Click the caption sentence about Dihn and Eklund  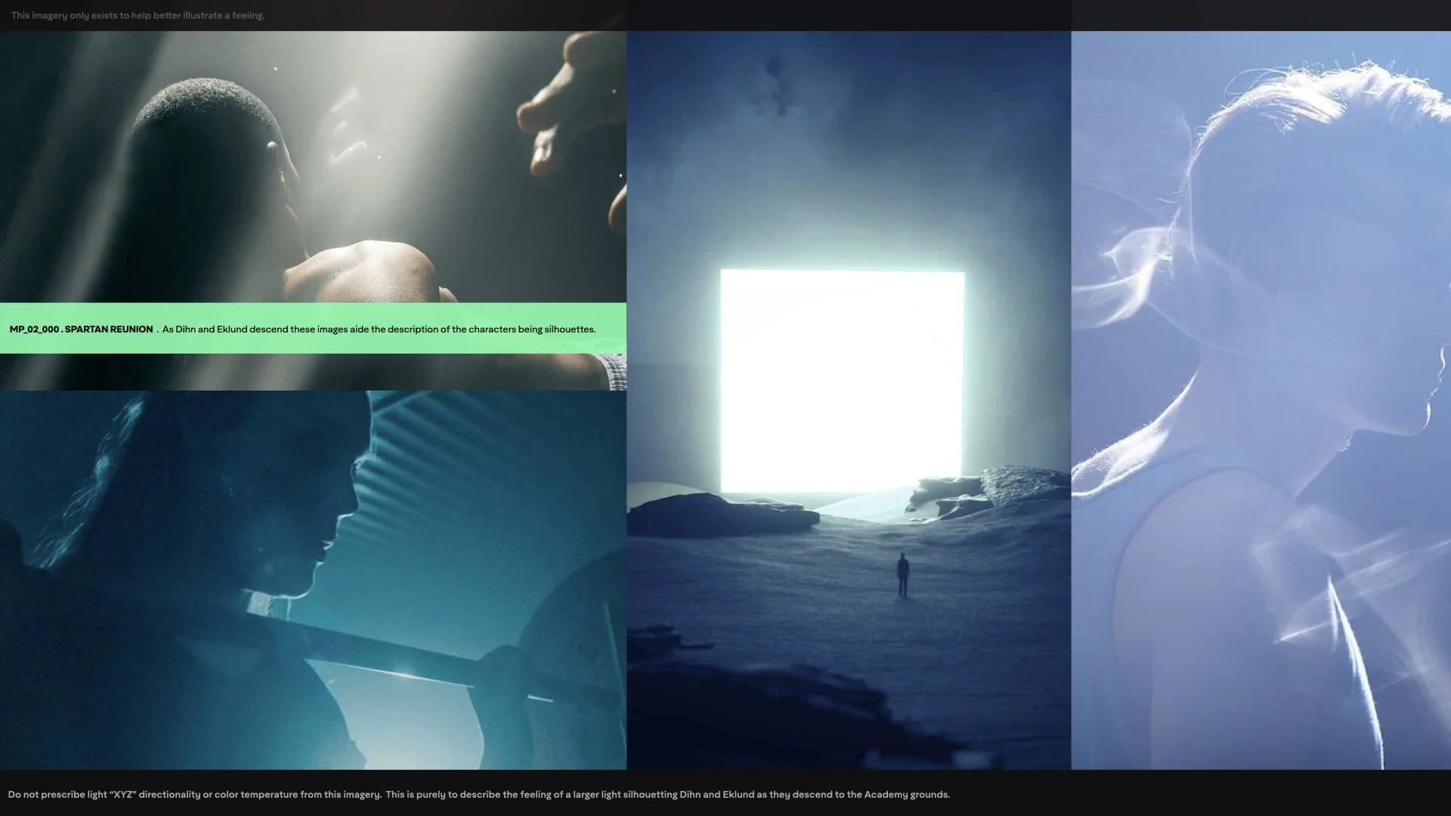(x=379, y=329)
